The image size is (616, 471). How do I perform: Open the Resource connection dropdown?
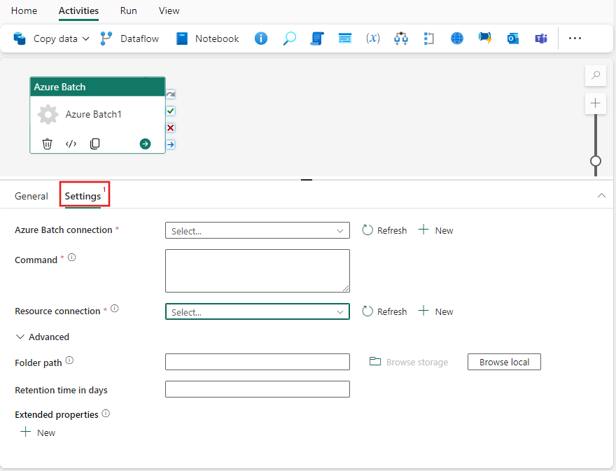pos(257,311)
